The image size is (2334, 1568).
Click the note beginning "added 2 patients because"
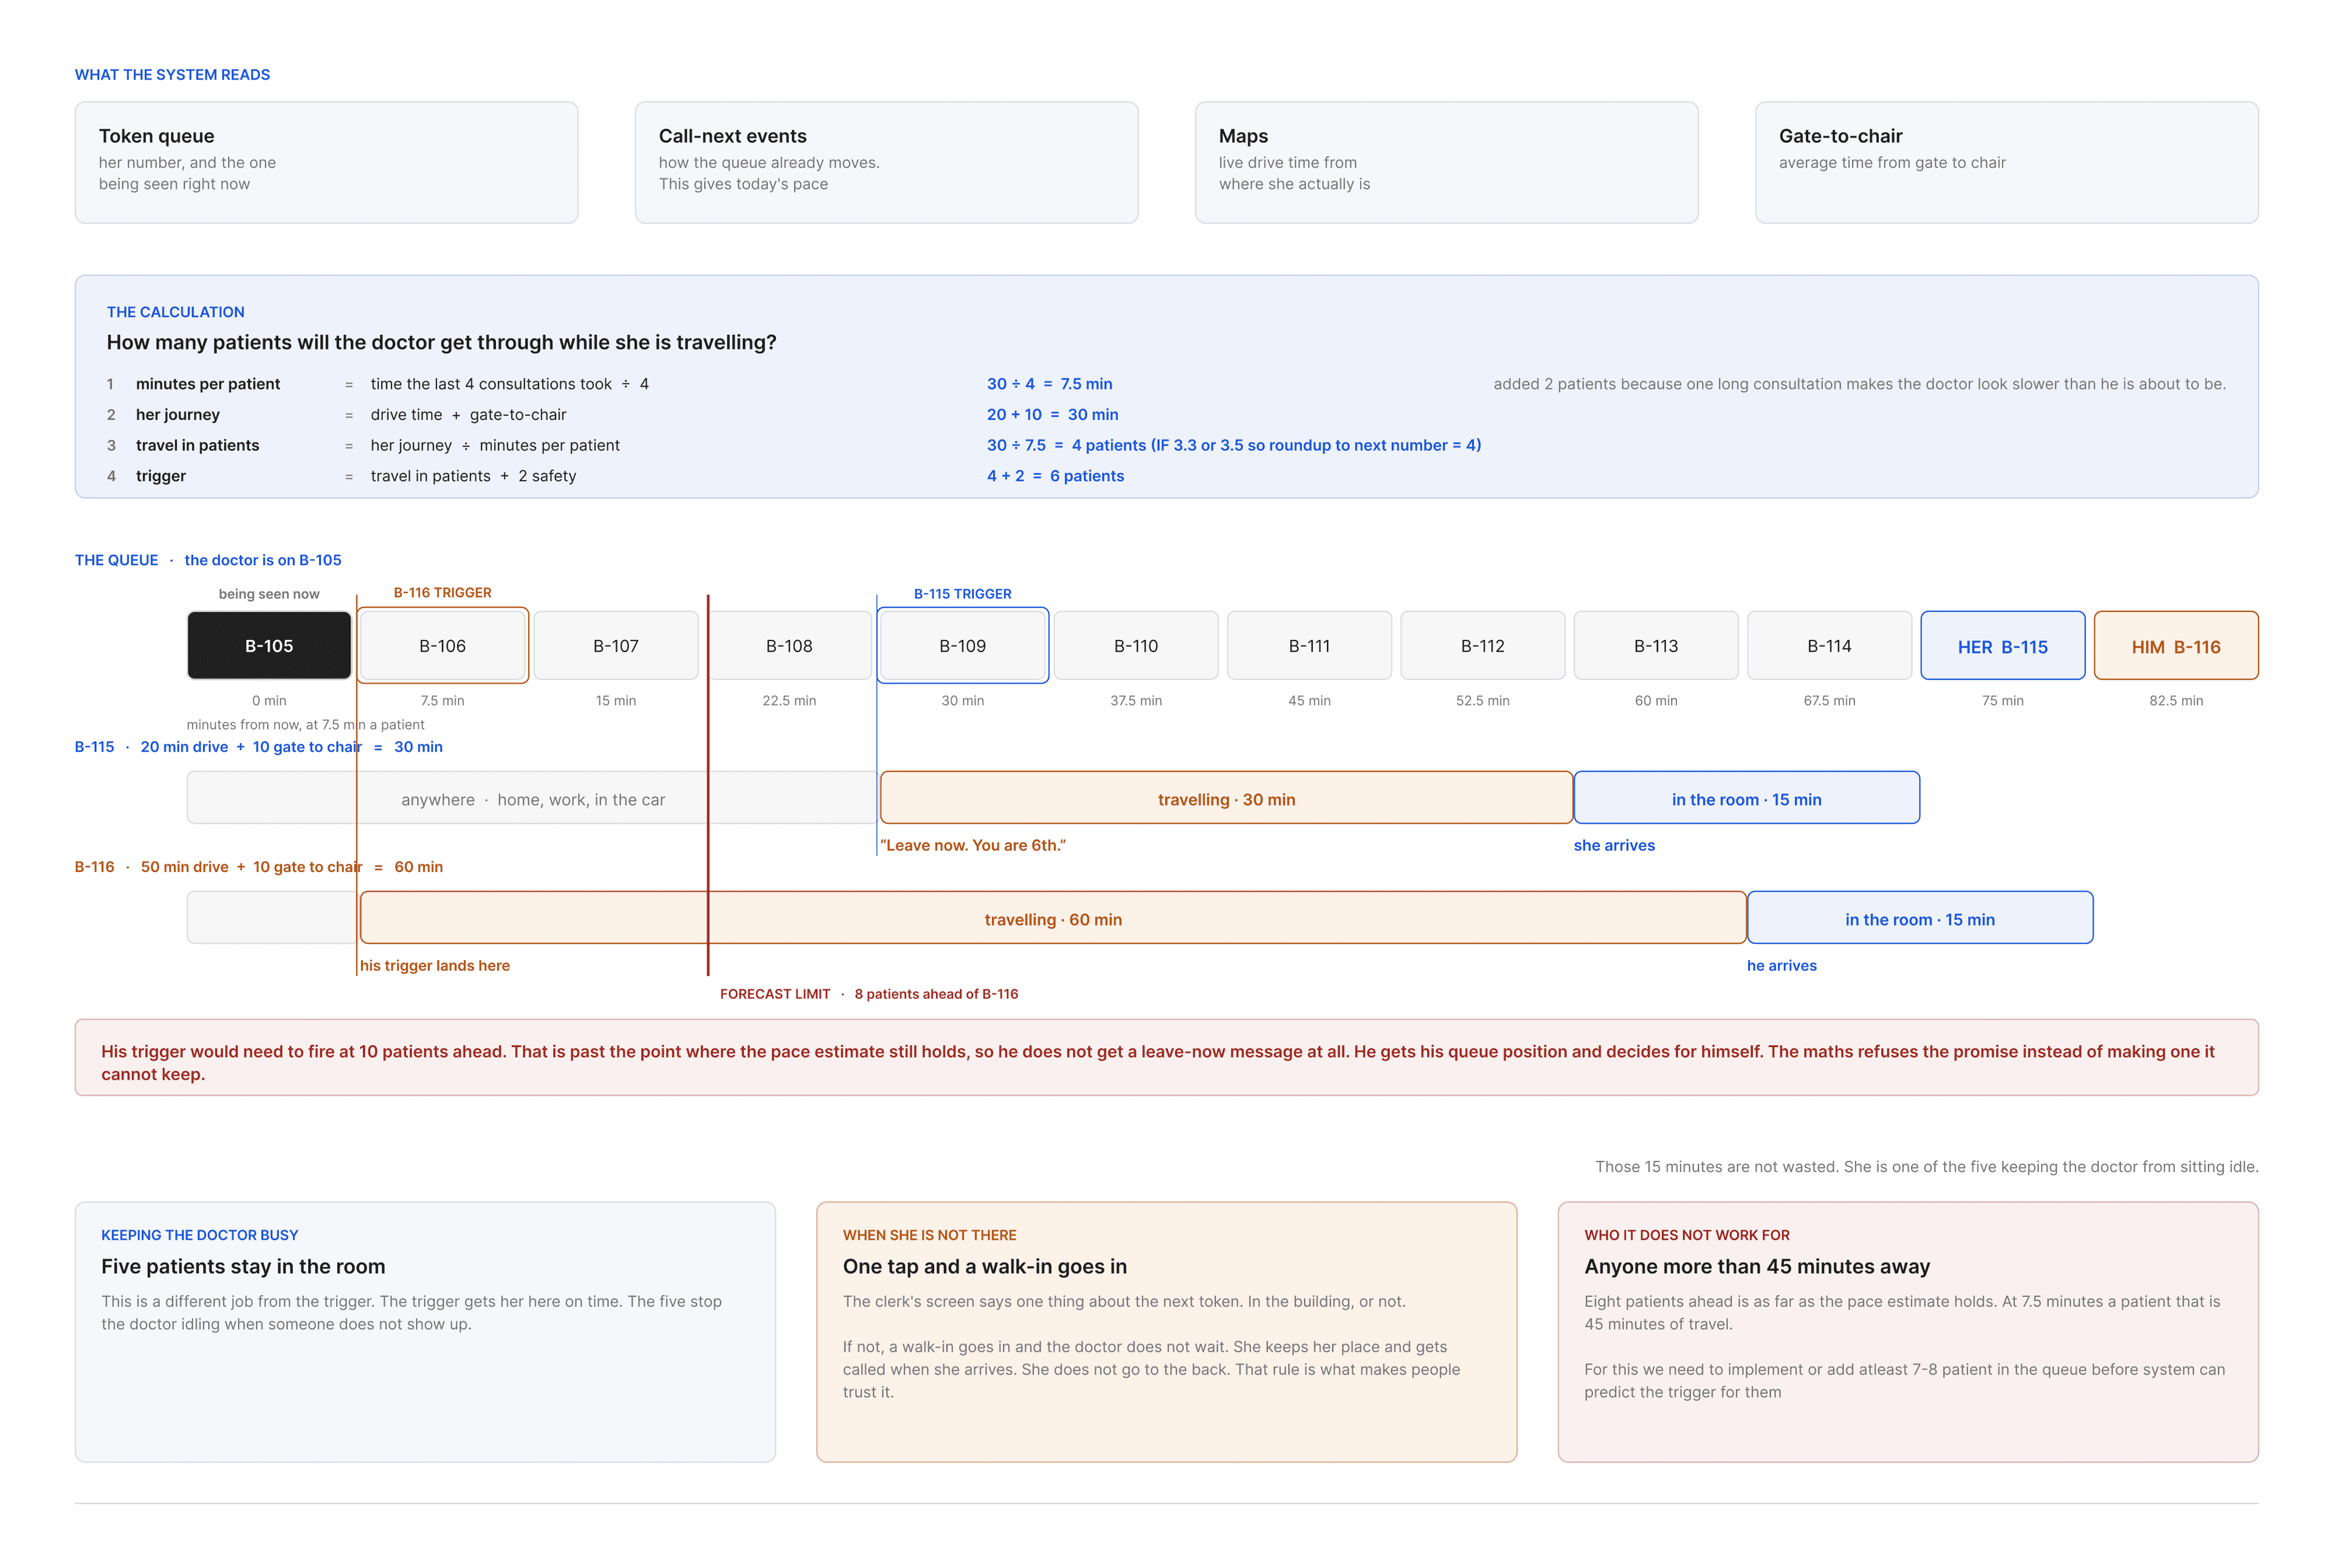1859,384
